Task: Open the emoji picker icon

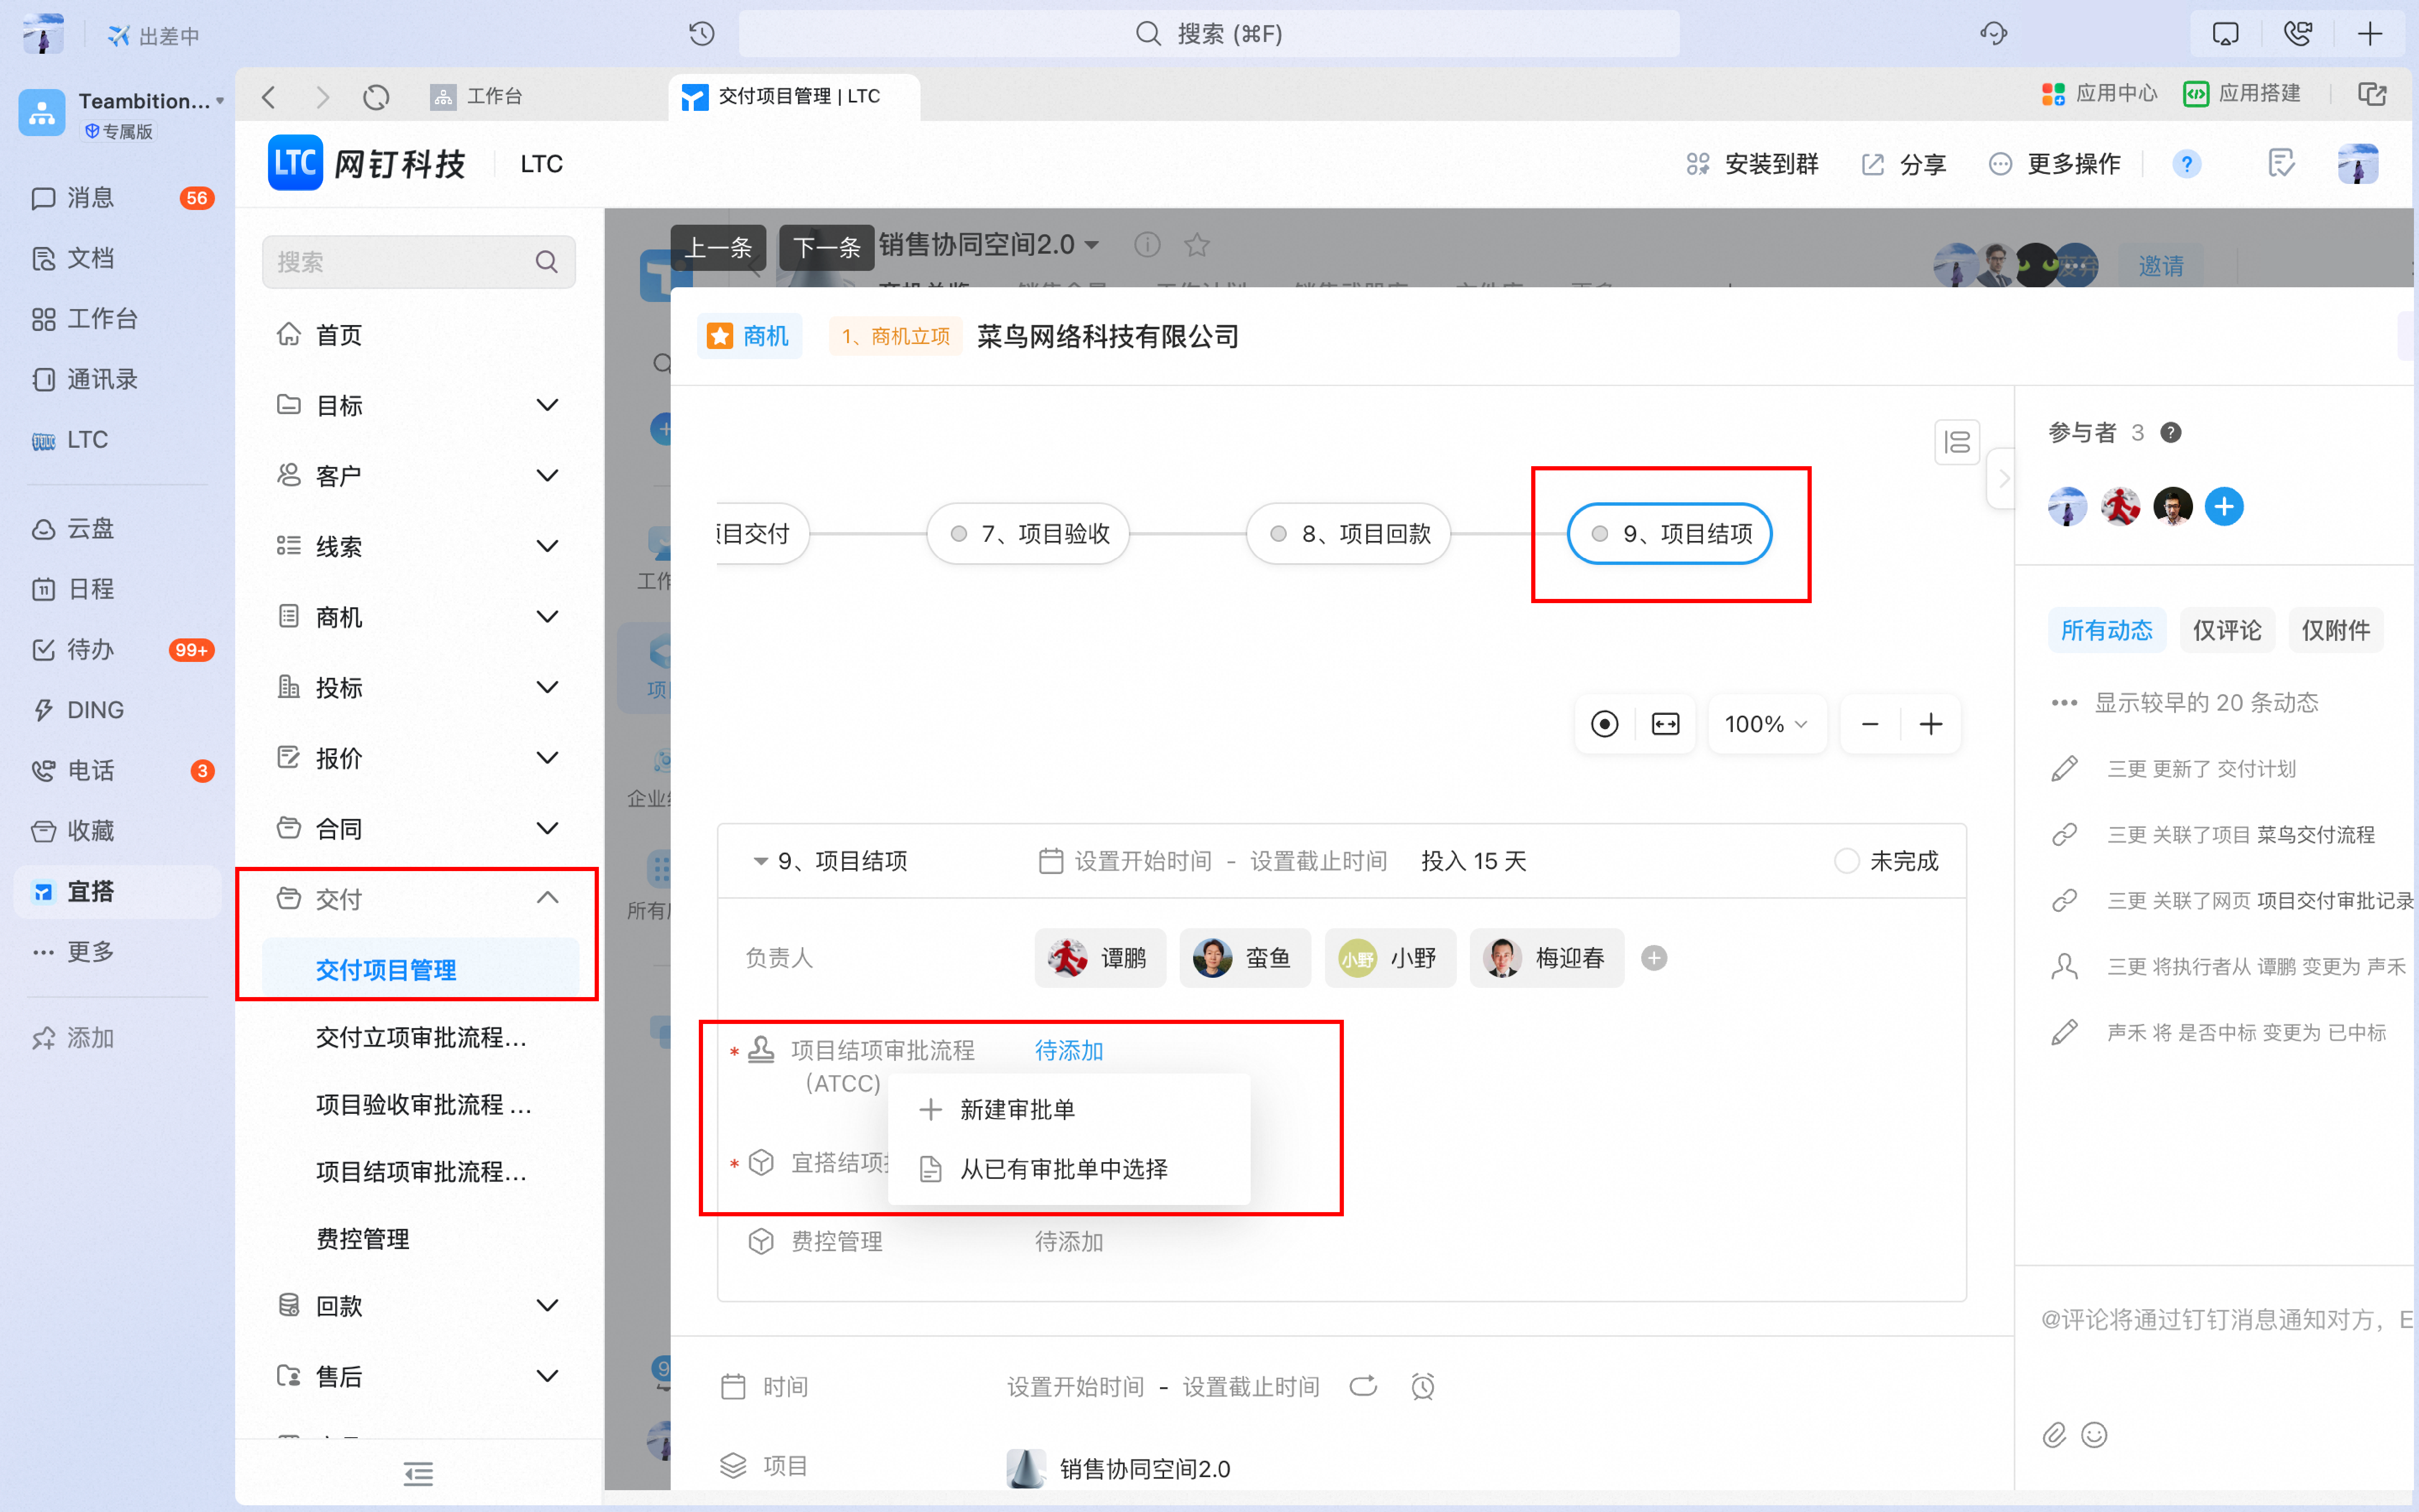Action: (2094, 1435)
